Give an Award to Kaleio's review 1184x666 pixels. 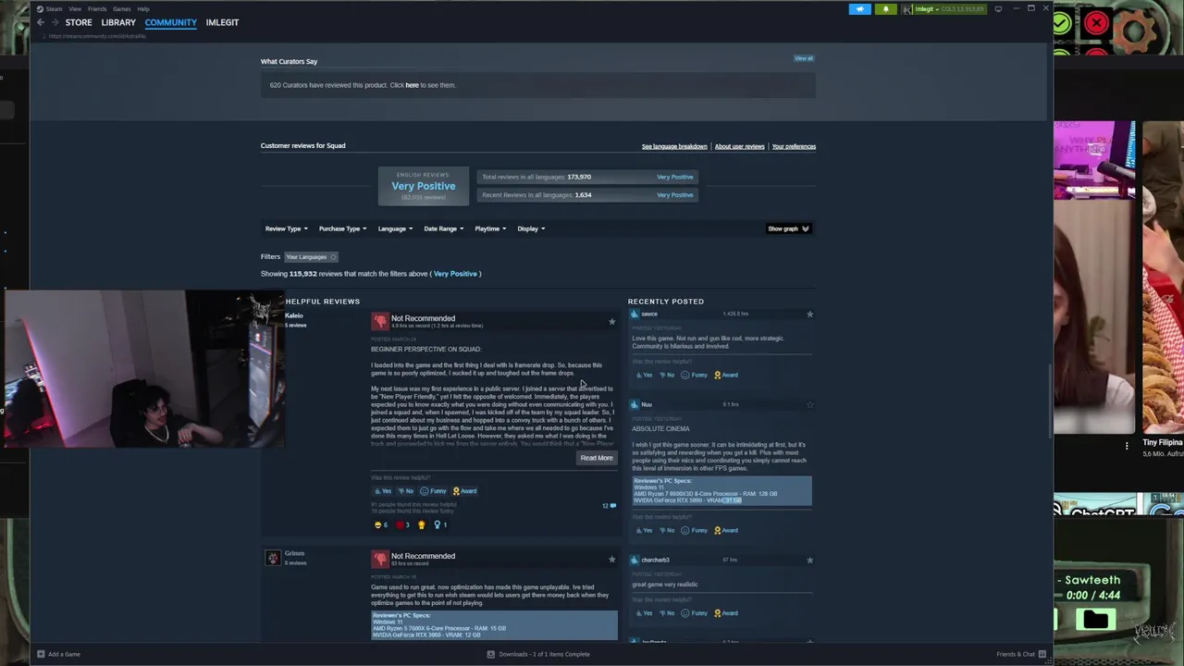464,491
